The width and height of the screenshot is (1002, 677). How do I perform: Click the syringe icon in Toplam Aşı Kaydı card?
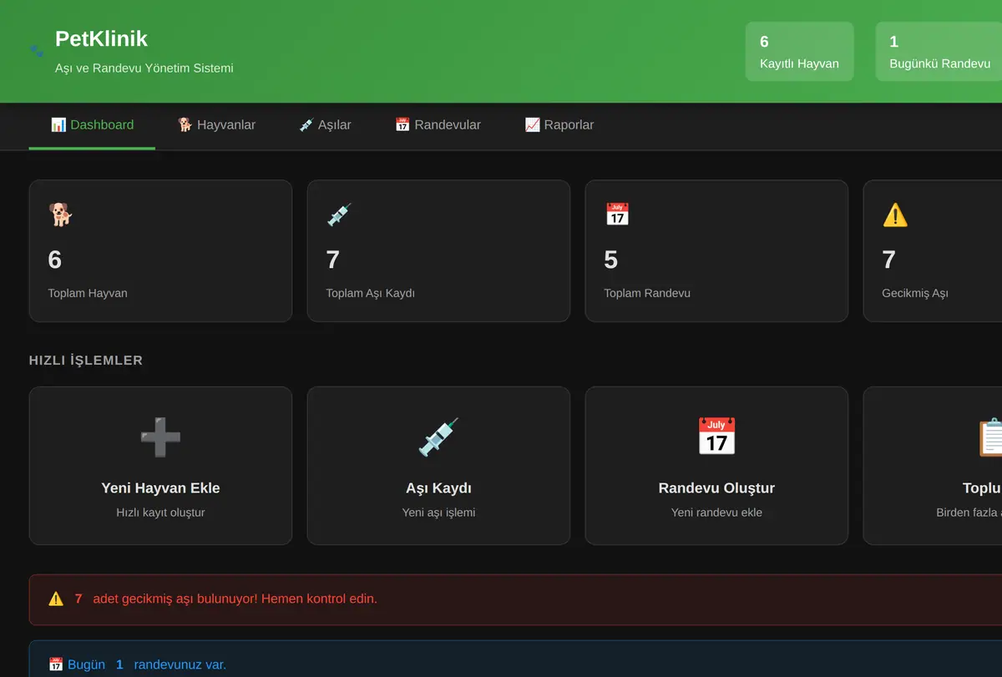tap(339, 215)
